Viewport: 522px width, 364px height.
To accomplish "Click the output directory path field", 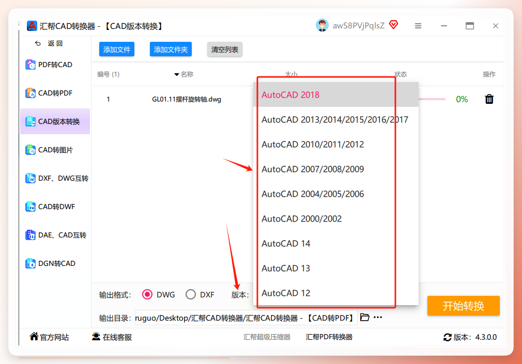I will click(246, 318).
